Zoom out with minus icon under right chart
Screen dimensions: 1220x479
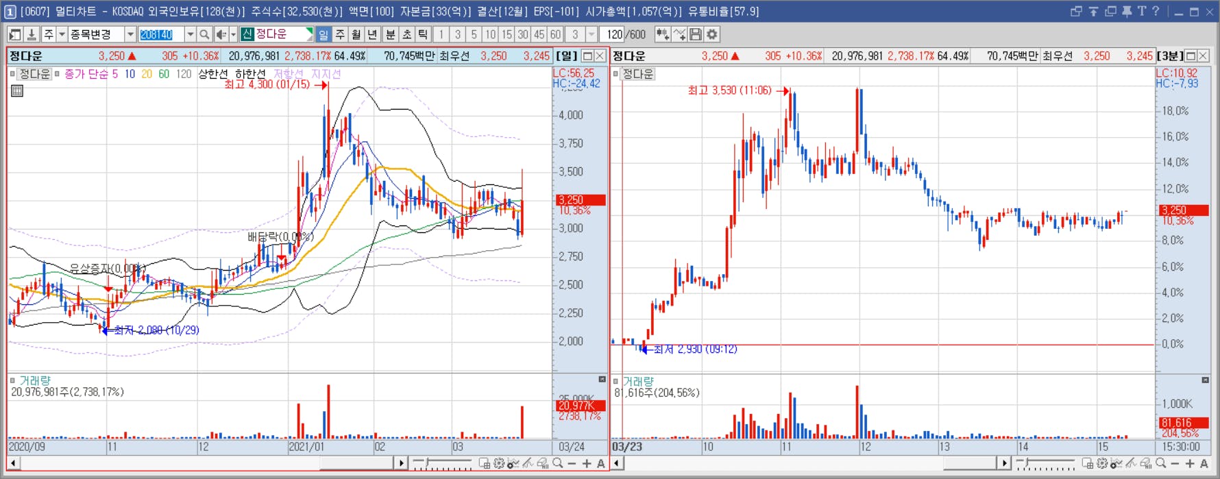1175,464
